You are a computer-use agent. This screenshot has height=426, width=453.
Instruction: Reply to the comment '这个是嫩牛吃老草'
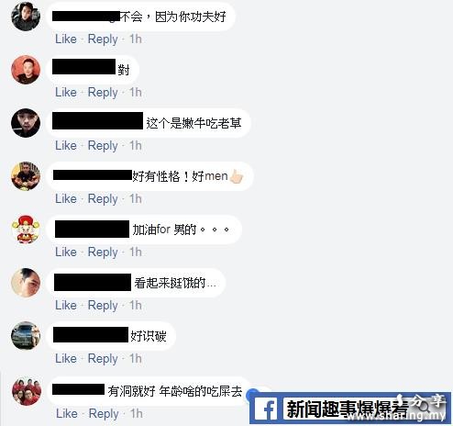click(103, 146)
